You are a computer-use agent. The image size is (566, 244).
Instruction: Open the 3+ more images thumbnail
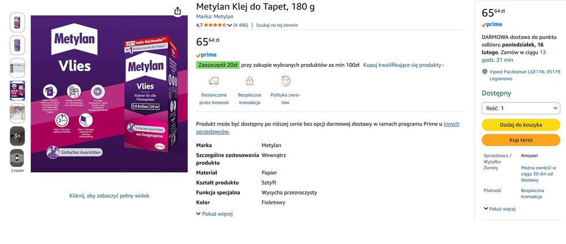[x=18, y=136]
